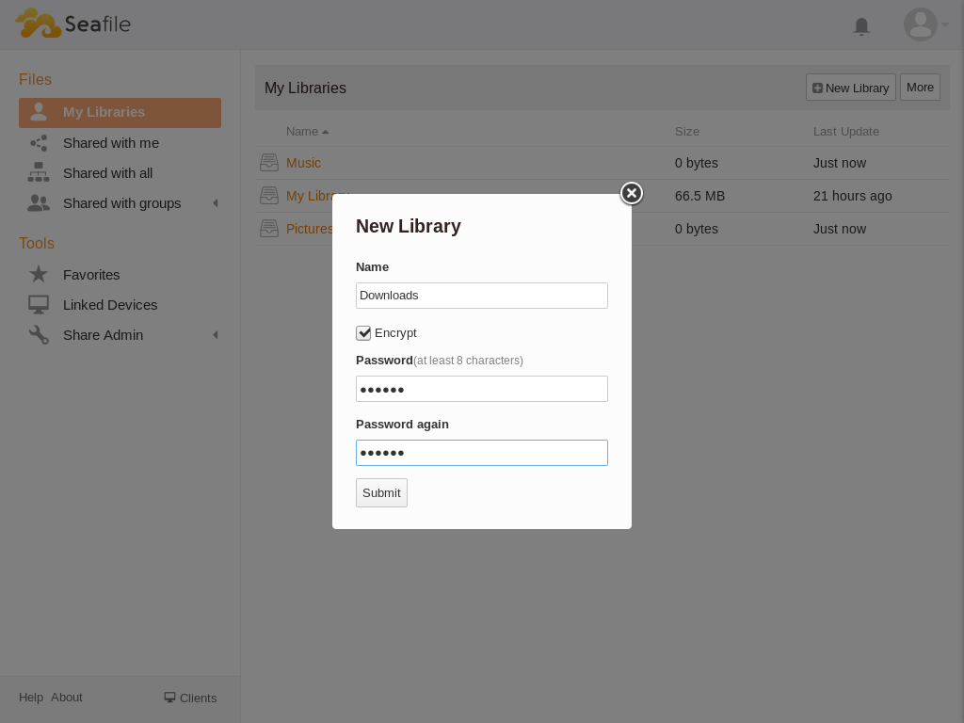Click the Seafile logo

tap(72, 24)
